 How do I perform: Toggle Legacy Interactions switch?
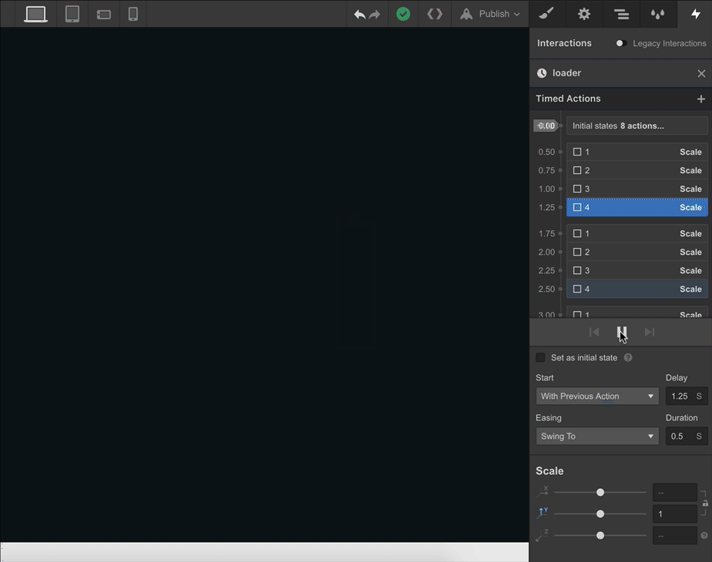[621, 44]
